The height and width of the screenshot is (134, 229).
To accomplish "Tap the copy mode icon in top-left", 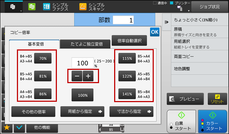I will click(13, 7).
